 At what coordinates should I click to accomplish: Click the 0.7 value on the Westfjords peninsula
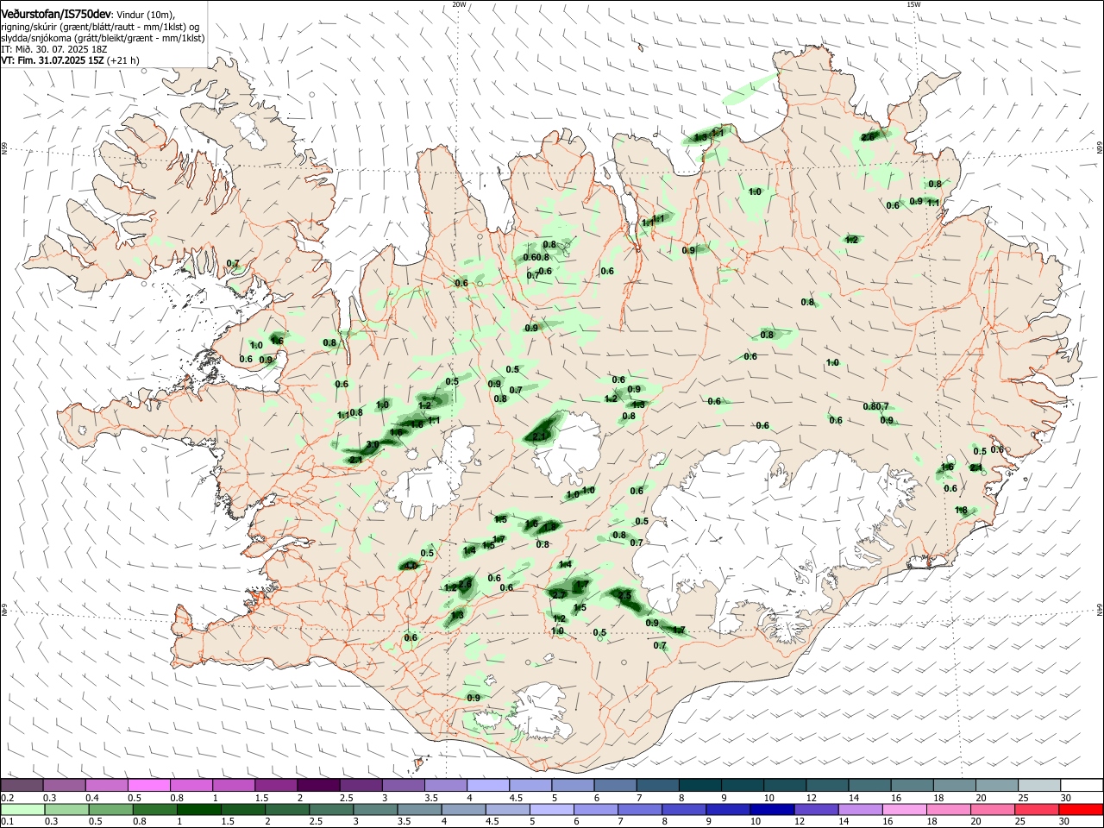[x=233, y=264]
